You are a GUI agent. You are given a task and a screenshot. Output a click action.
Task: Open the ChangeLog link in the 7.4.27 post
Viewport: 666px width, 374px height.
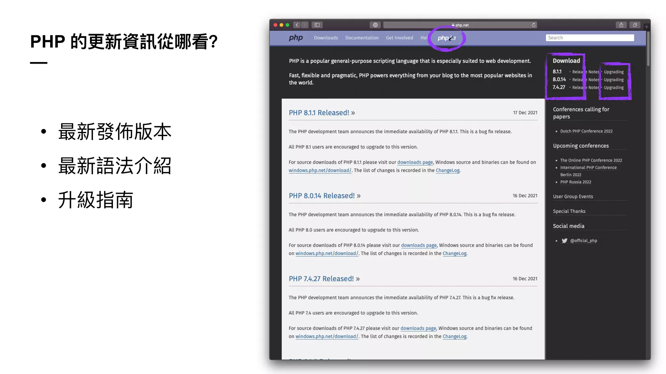click(454, 337)
